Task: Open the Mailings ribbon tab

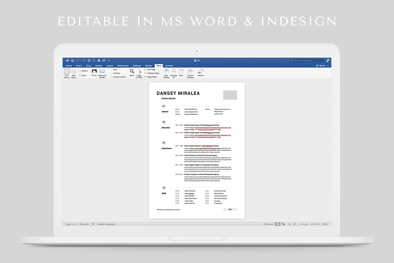Action: point(137,66)
